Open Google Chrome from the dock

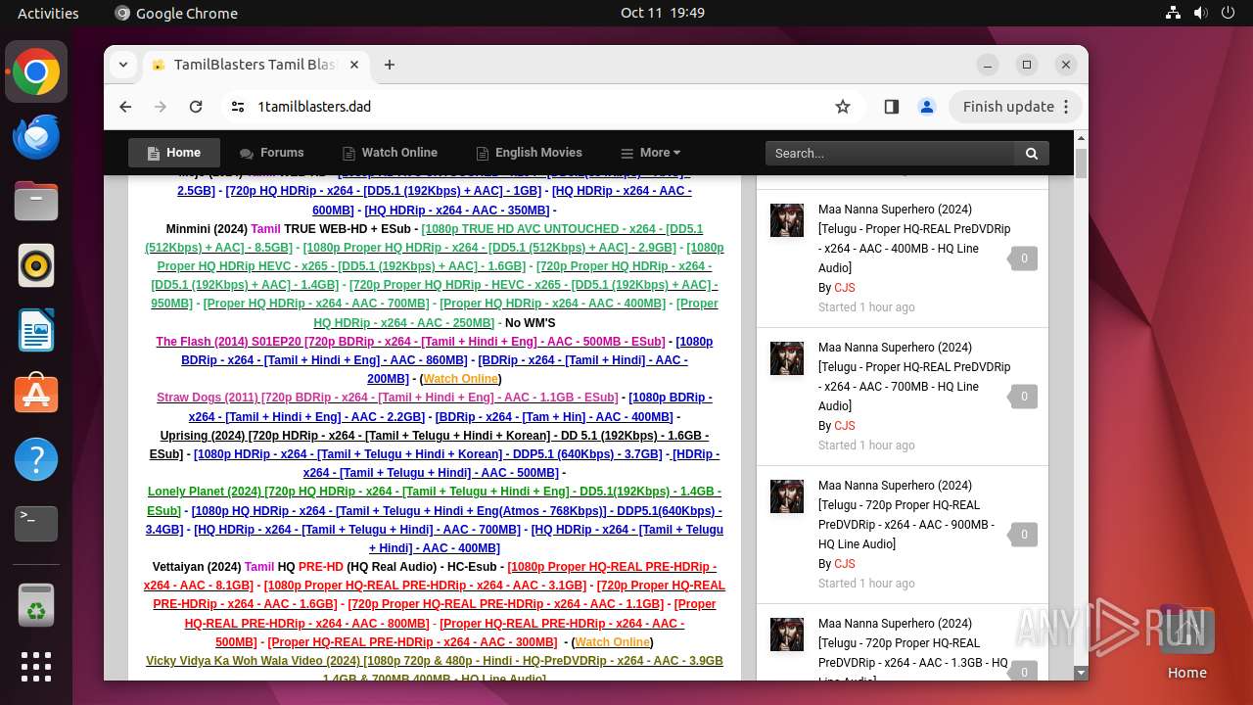[x=36, y=72]
